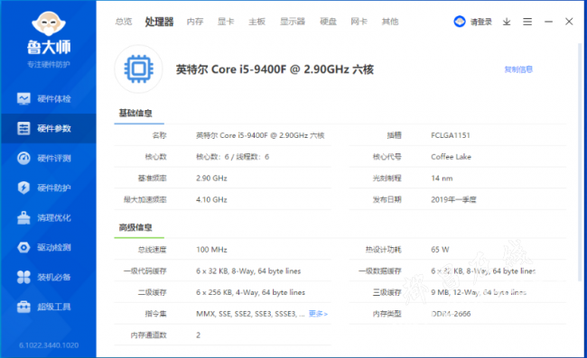This screenshot has width=587, height=358.
Task: Click the TDP value 65 W
Action: 440,250
